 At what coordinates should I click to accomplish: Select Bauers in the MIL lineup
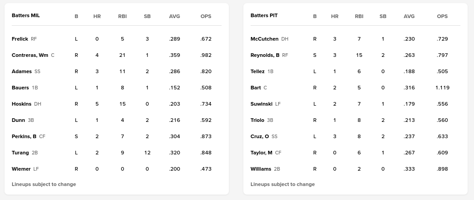click(21, 88)
